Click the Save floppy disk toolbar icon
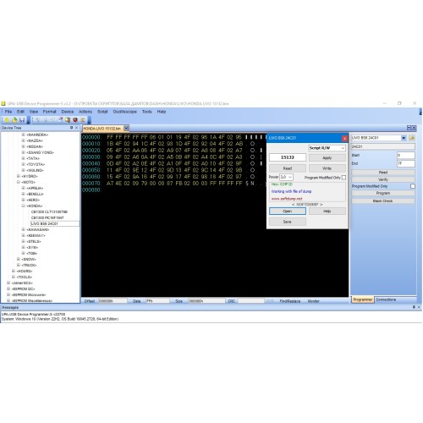Image resolution: width=423 pixels, height=423 pixels. 22,120
